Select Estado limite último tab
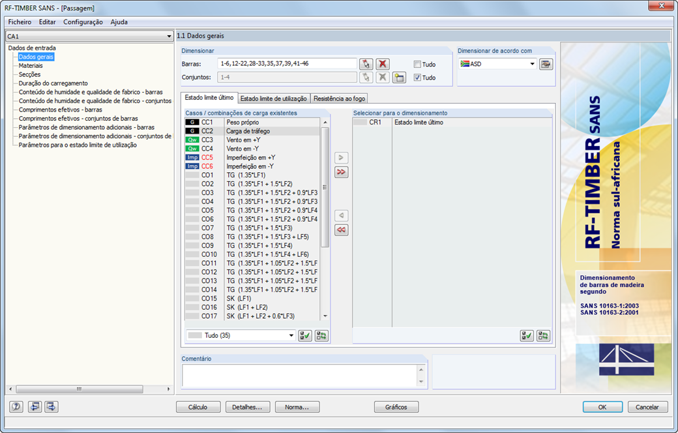 pyautogui.click(x=209, y=98)
